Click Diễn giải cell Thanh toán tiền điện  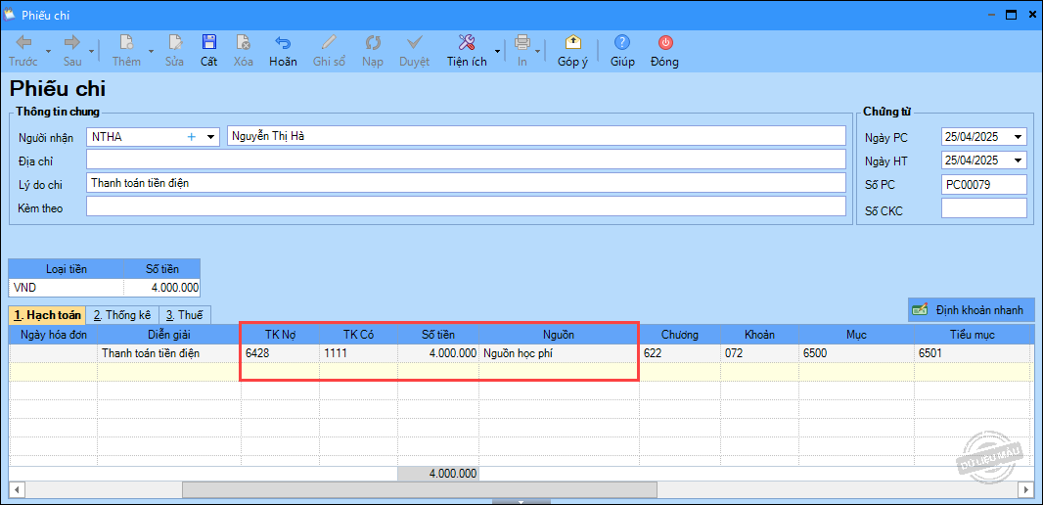[x=169, y=353]
